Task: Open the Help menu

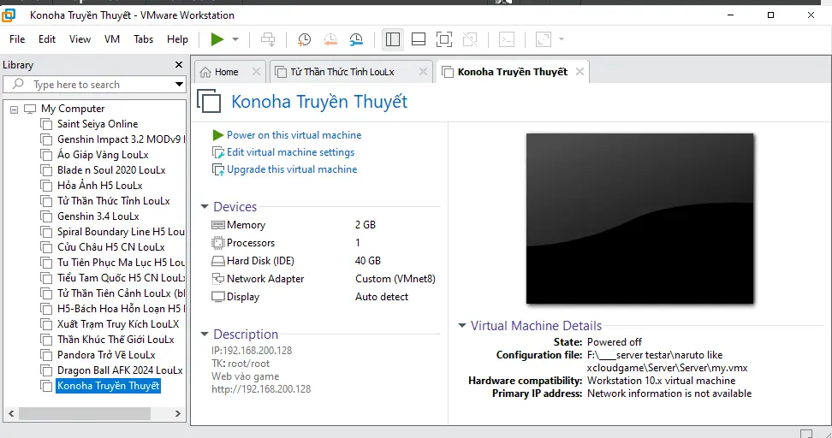Action: click(177, 39)
